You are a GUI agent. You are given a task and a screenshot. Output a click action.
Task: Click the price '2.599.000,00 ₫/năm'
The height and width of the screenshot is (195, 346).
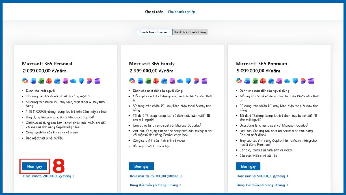pyautogui.click(x=152, y=71)
